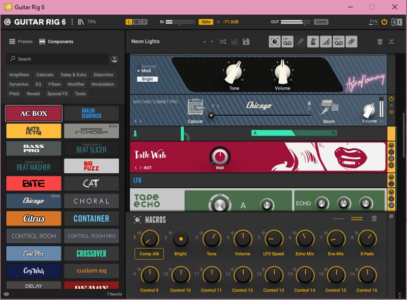Open the metronome
The width and height of the screenshot is (407, 300).
pyautogui.click(x=312, y=42)
